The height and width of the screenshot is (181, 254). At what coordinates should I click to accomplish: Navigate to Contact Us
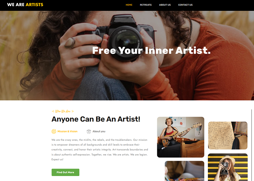click(x=185, y=5)
